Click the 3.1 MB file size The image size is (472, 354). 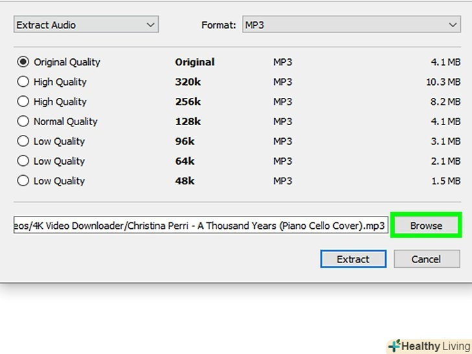445,141
